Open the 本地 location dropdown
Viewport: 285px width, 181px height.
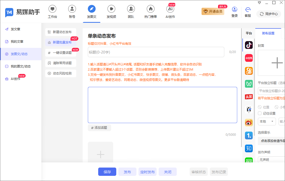coord(267,121)
